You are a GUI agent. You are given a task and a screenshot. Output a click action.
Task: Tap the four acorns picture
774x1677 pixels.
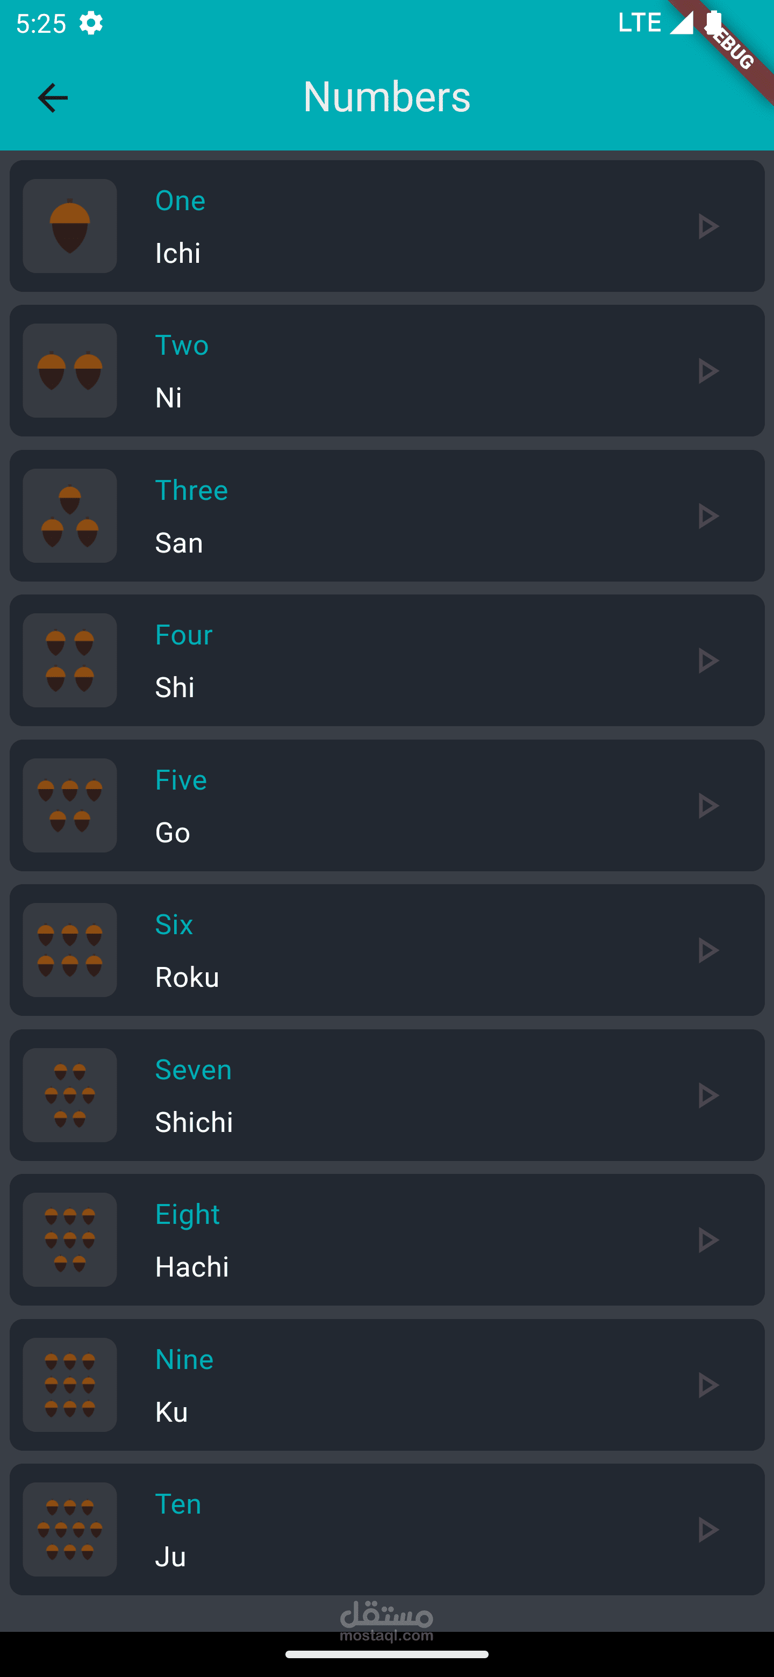pyautogui.click(x=70, y=661)
